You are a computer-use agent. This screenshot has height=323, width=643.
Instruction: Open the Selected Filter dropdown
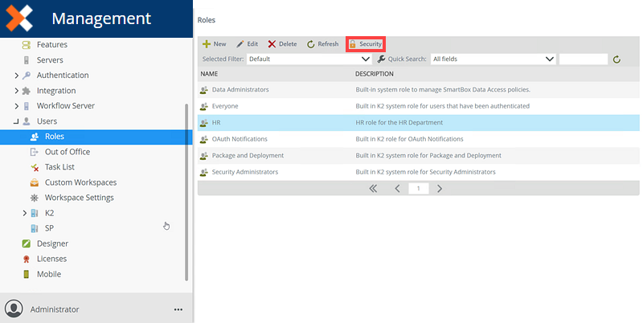(x=309, y=59)
